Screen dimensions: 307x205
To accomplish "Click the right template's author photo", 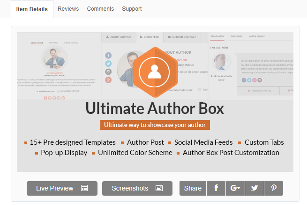I will click(222, 63).
